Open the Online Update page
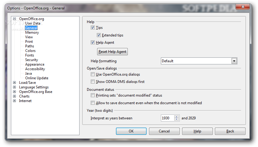Image resolution: width=258 pixels, height=147 pixels. click(37, 78)
